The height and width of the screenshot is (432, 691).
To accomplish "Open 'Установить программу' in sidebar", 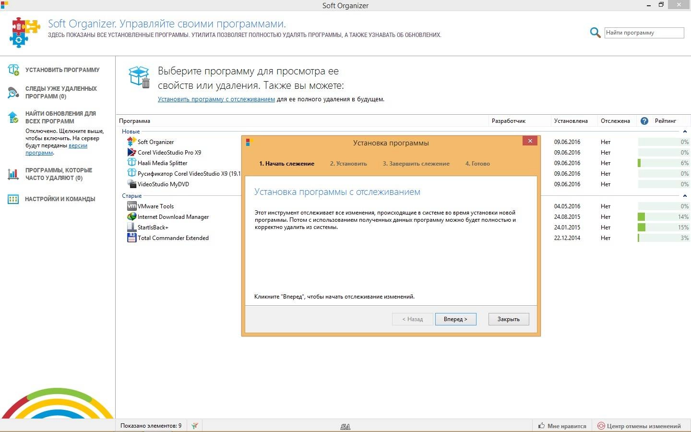I will click(62, 70).
